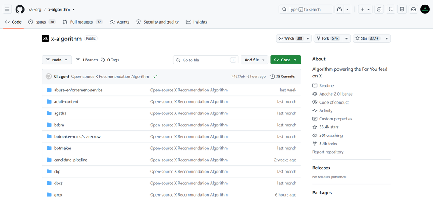Open the candidate-pipeline commit message
Image resolution: width=433 pixels, height=197 pixels.
(189, 160)
